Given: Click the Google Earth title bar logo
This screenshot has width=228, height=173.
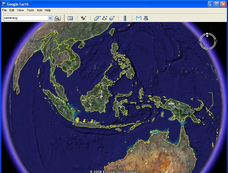Looking at the screenshot, I should pyautogui.click(x=4, y=4).
